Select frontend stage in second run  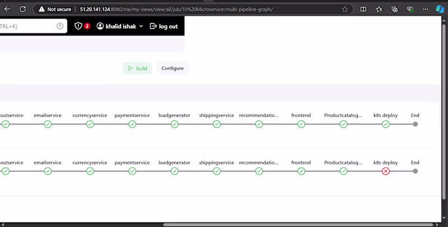pyautogui.click(x=301, y=171)
